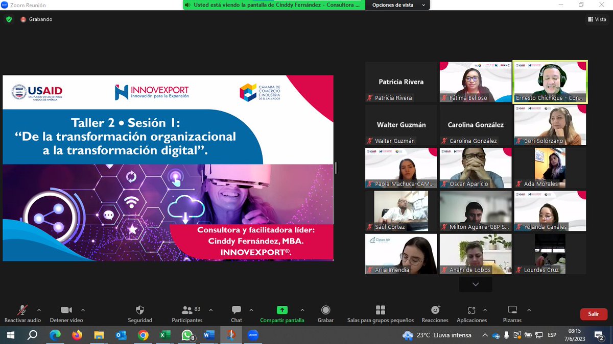Expand the arrow next to Participantes
Image resolution: width=613 pixels, height=344 pixels.
click(210, 309)
